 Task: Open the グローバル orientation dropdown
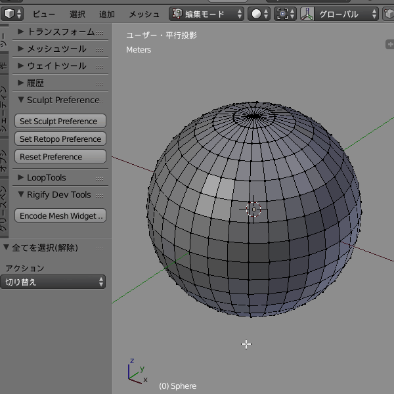pyautogui.click(x=347, y=14)
